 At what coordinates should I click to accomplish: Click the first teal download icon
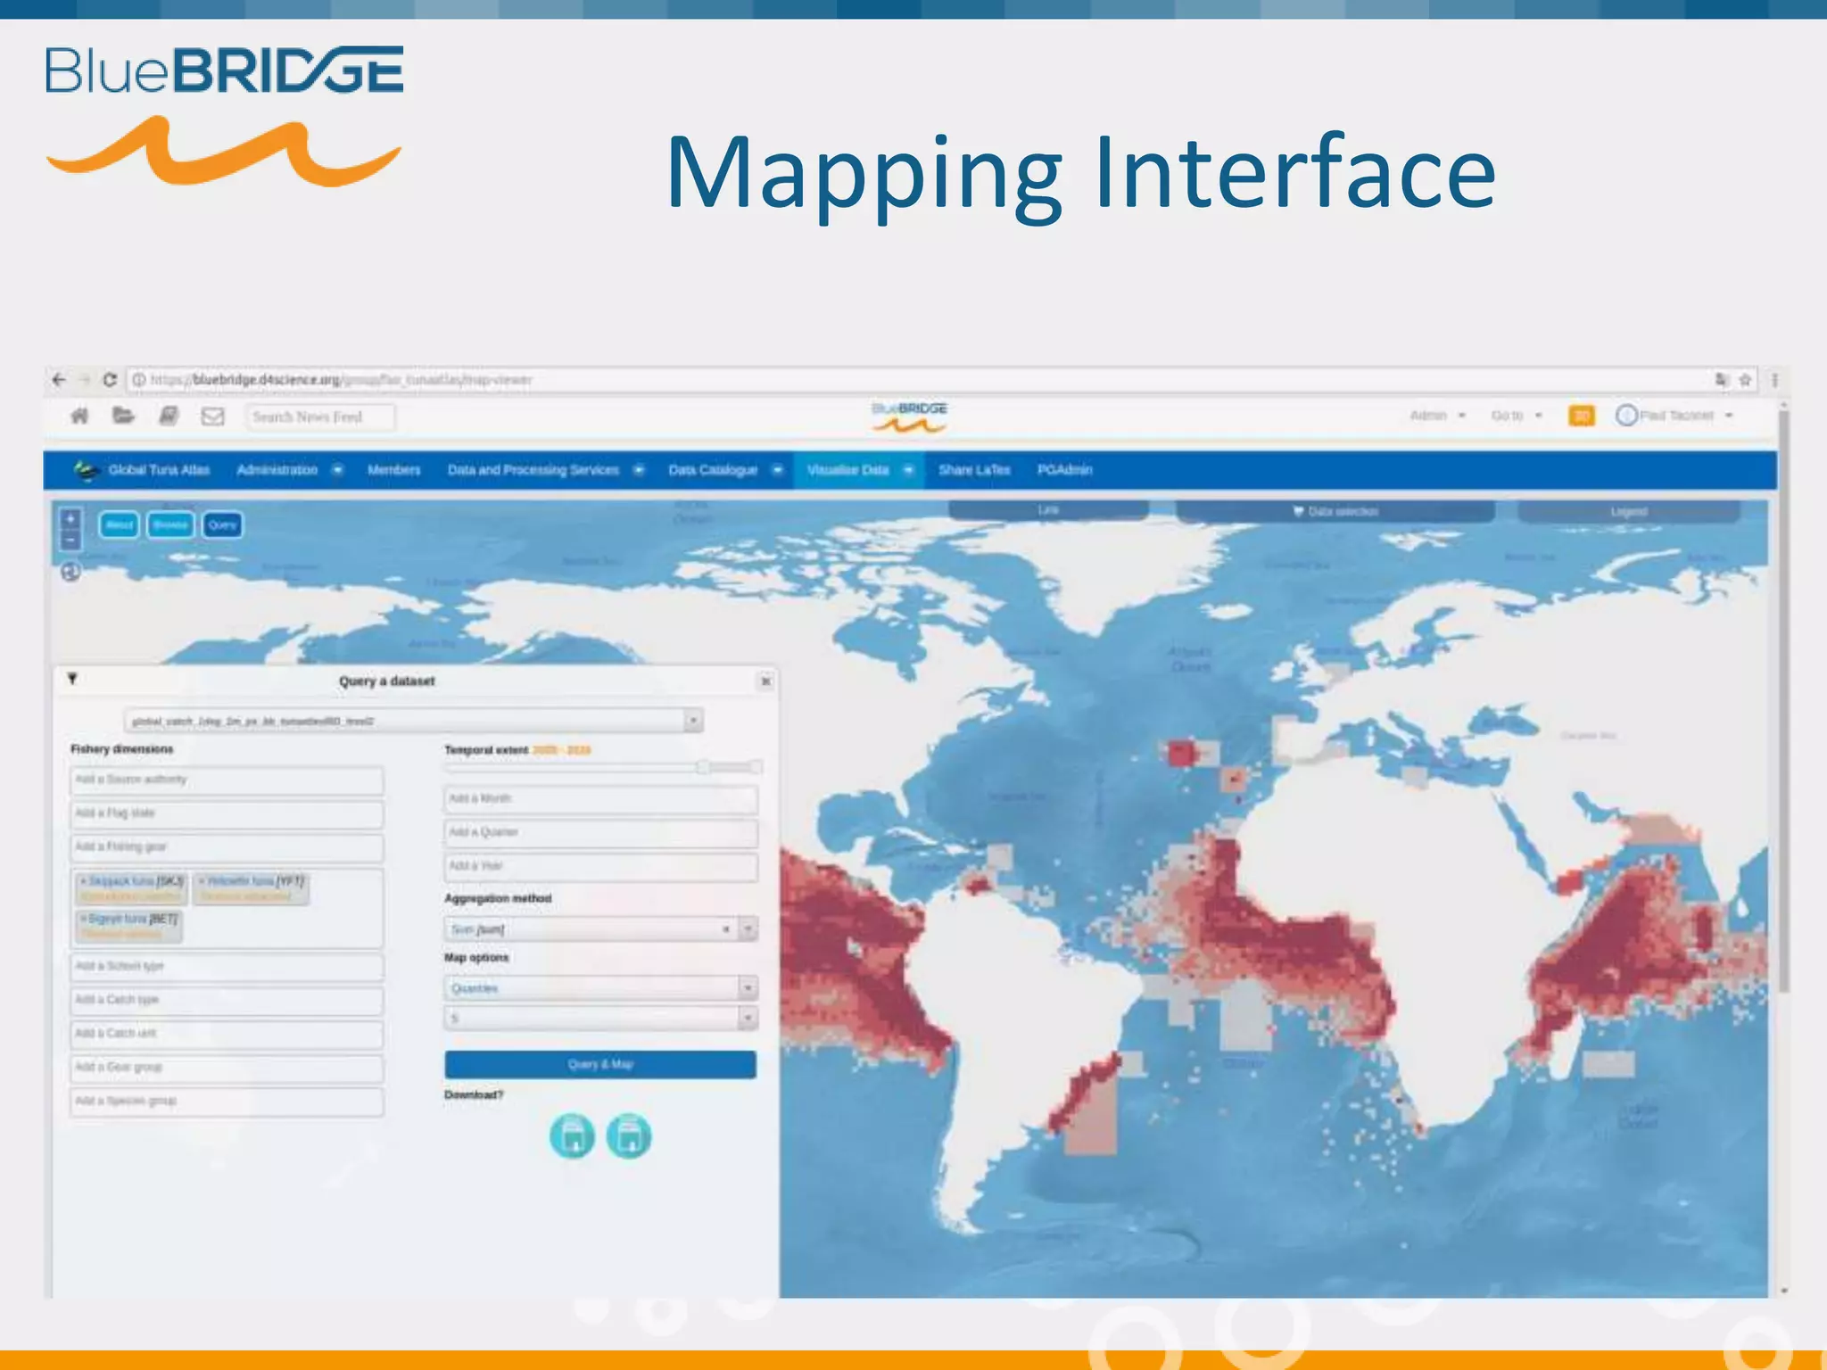click(x=572, y=1136)
